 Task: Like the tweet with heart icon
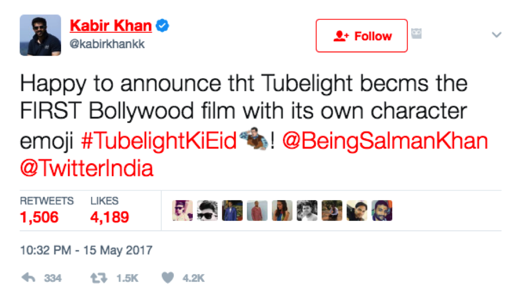coord(167,277)
